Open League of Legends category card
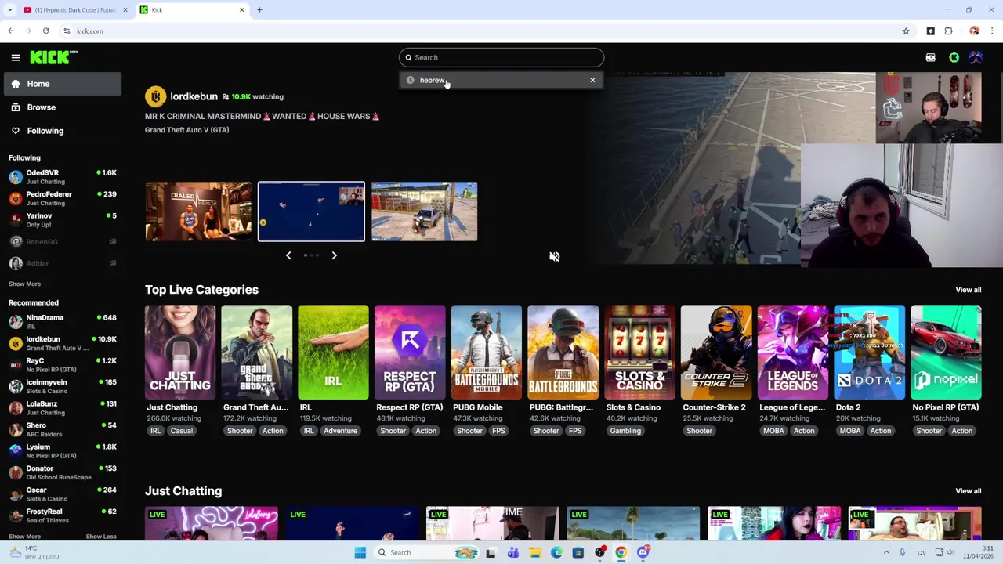The width and height of the screenshot is (1003, 564). [792, 352]
